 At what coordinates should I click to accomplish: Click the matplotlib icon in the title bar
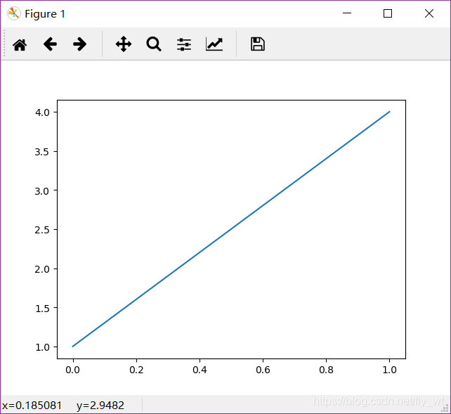pyautogui.click(x=14, y=13)
